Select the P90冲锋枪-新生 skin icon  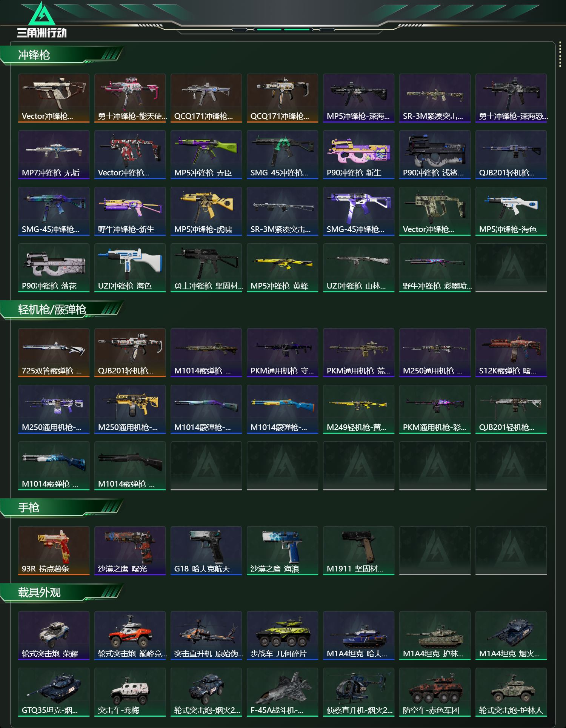coord(359,154)
